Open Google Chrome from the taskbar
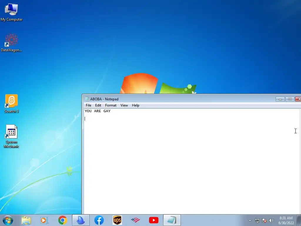 62,220
